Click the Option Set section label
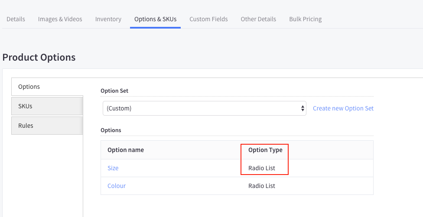The height and width of the screenshot is (217, 423). click(x=114, y=91)
